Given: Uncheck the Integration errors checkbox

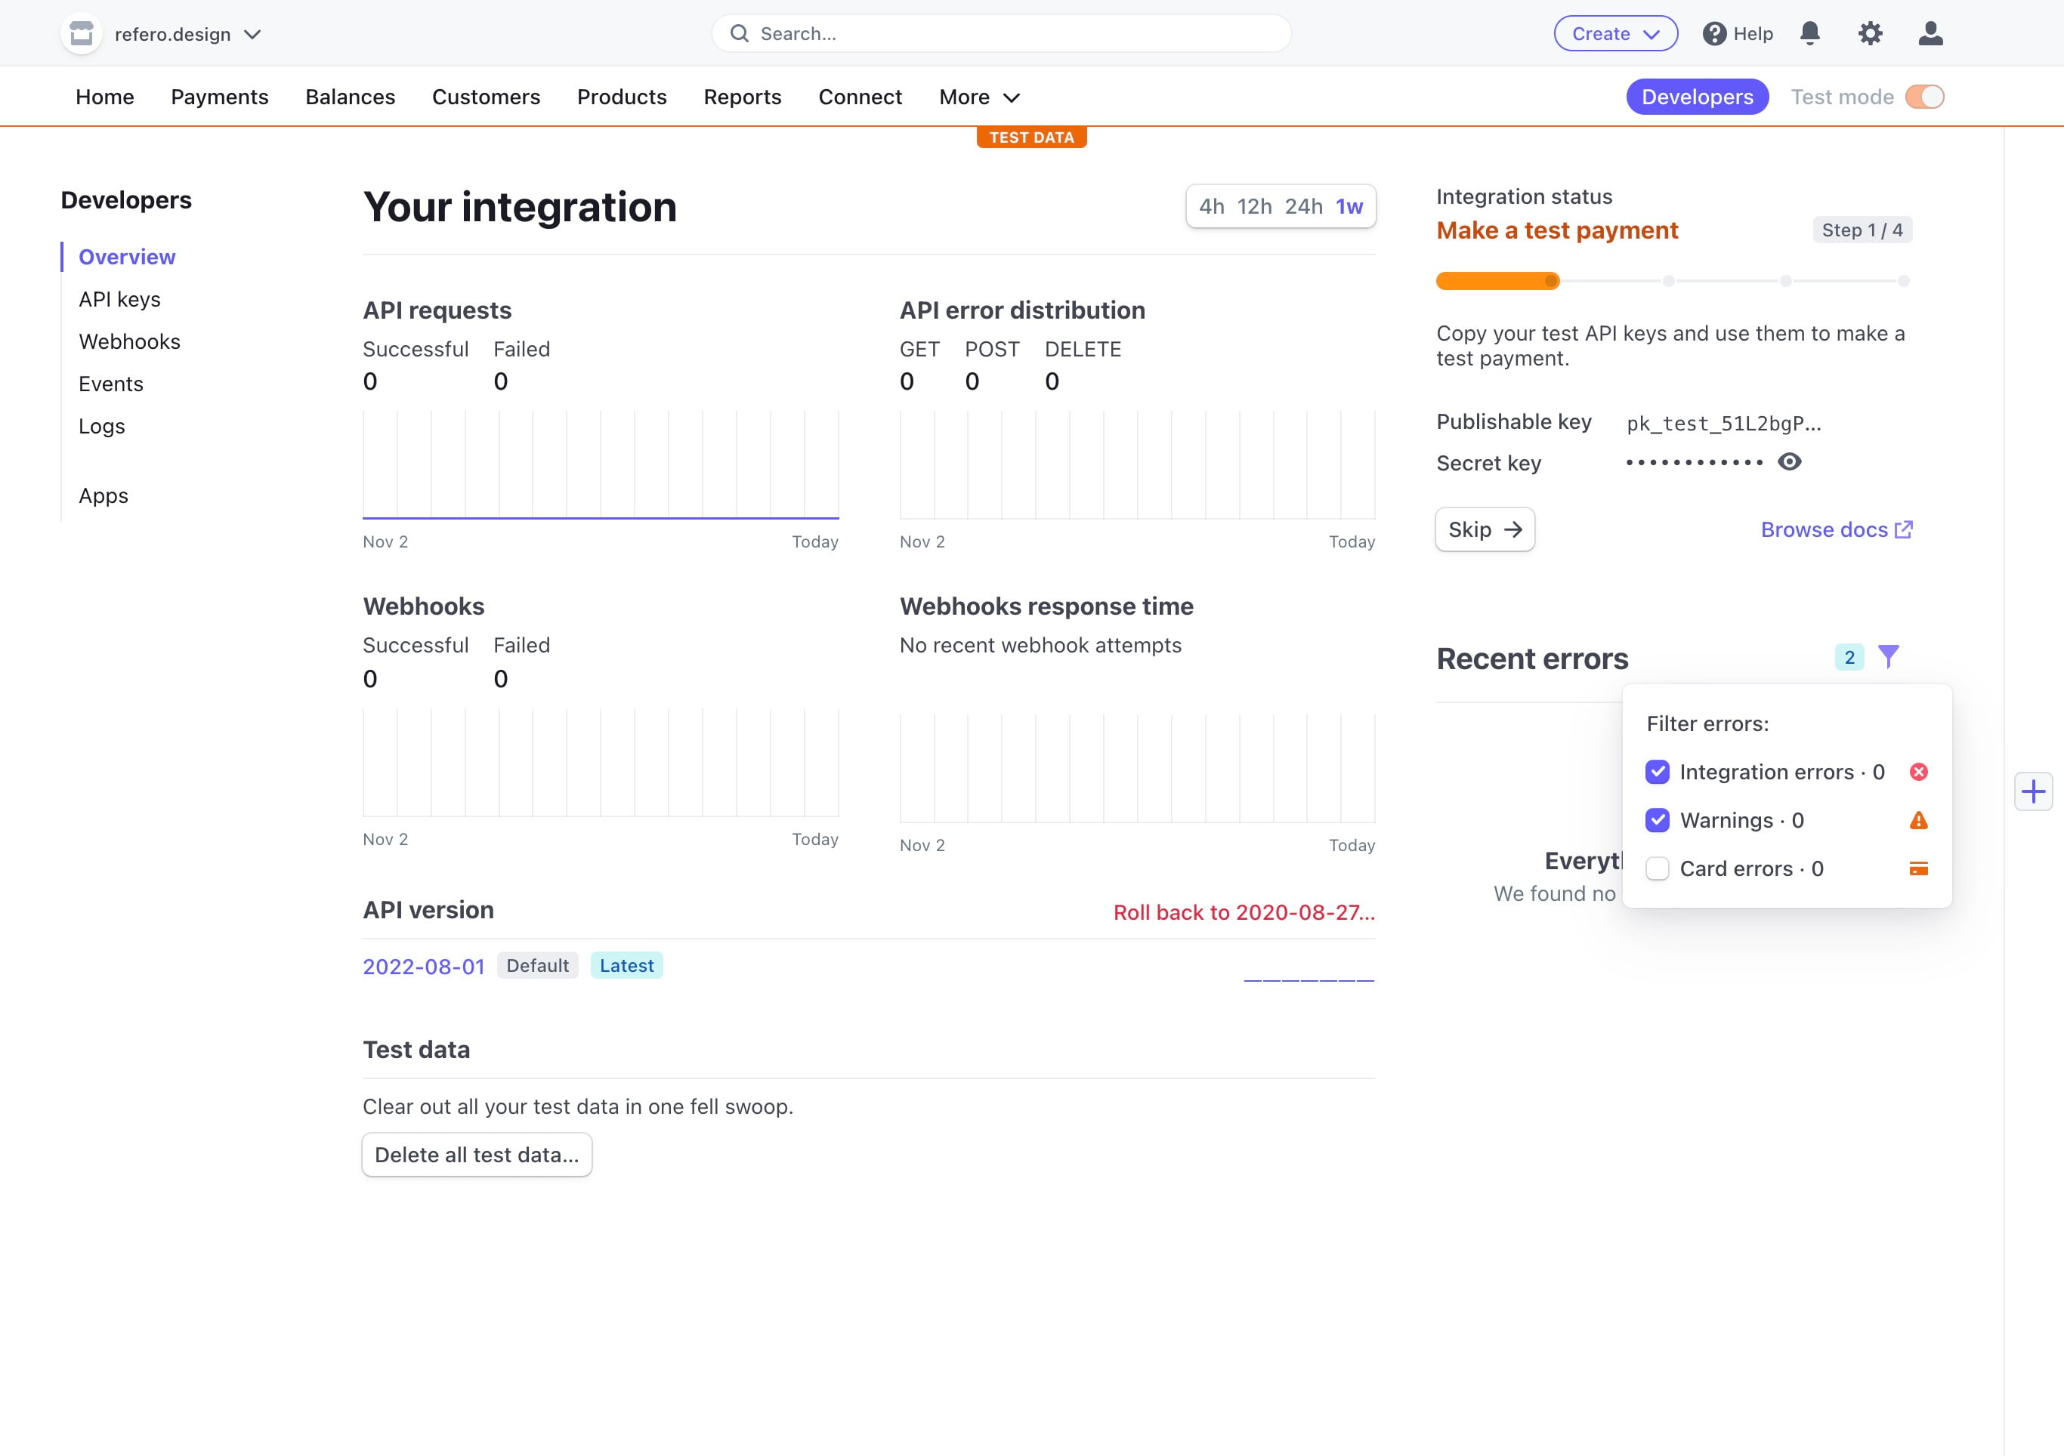Looking at the screenshot, I should [x=1657, y=772].
